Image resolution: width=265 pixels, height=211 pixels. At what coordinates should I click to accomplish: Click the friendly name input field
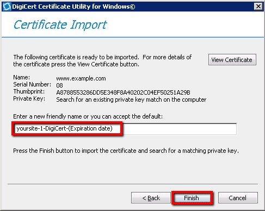[x=125, y=129]
